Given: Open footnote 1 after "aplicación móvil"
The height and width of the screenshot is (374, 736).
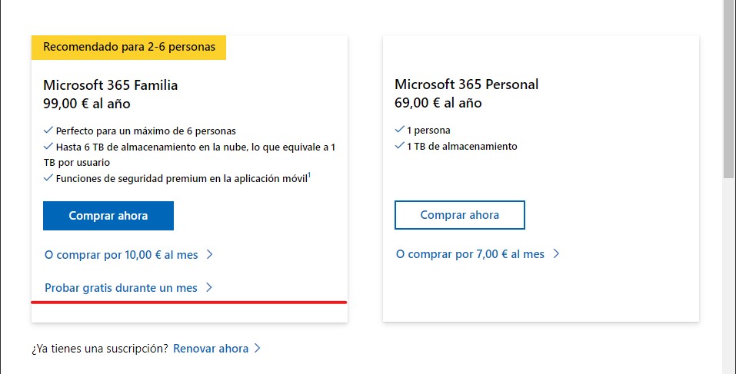Looking at the screenshot, I should click(309, 176).
